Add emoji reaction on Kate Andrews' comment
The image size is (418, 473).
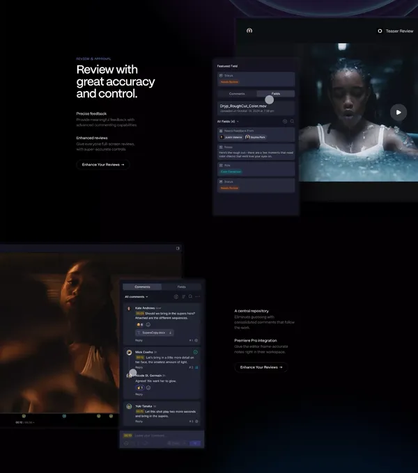pos(148,325)
